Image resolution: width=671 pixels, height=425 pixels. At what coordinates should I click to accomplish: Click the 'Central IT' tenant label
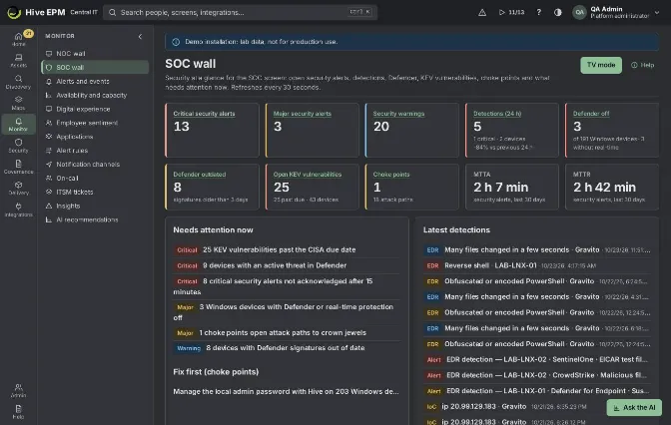point(84,12)
